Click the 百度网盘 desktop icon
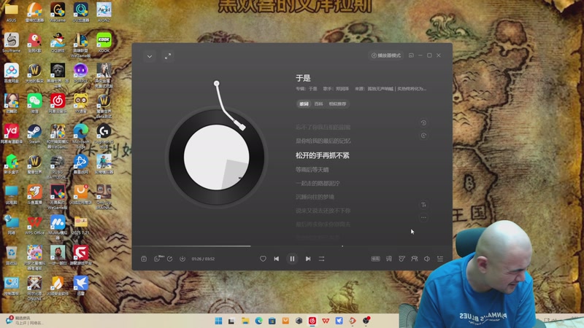Viewport: 584px width, 328px height. point(12,73)
